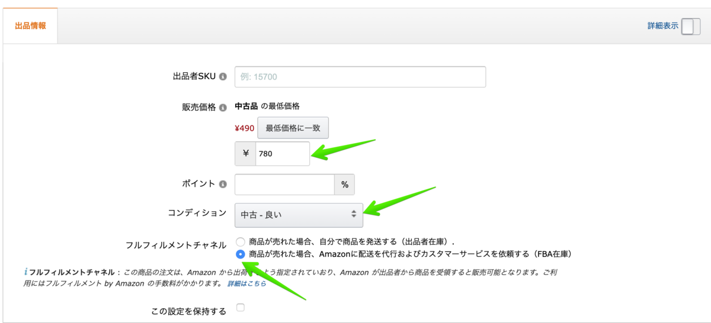711x323 pixels.
Task: Click the ¥ prefix of price field
Action: pos(246,154)
